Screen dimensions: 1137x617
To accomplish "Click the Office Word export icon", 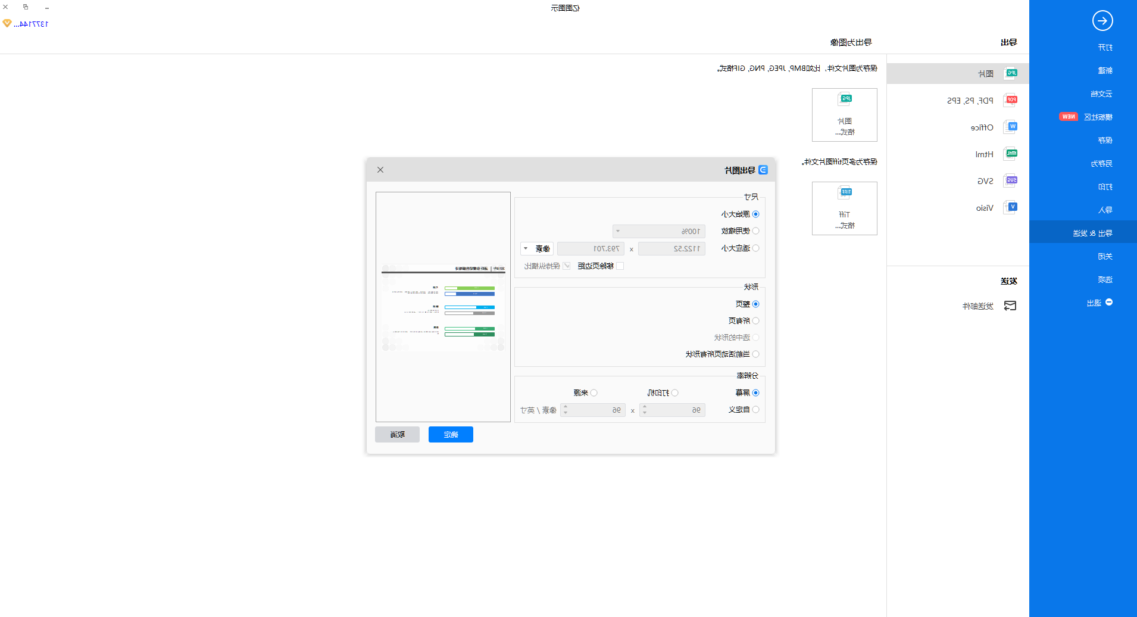I will pyautogui.click(x=1011, y=127).
